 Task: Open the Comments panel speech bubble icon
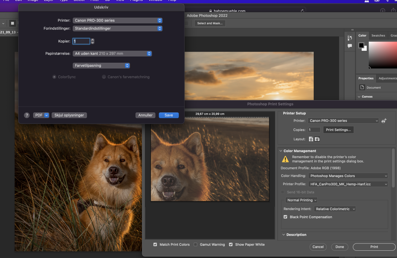(x=350, y=46)
